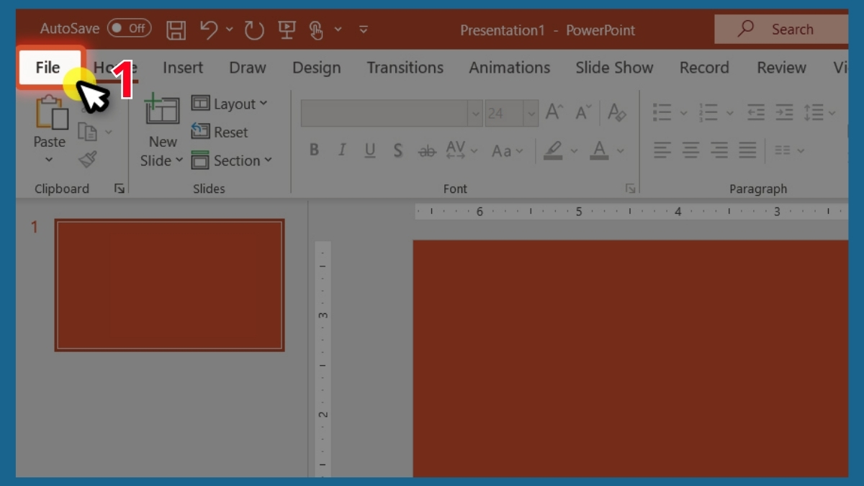
Task: Open the font size dropdown
Action: [x=530, y=112]
